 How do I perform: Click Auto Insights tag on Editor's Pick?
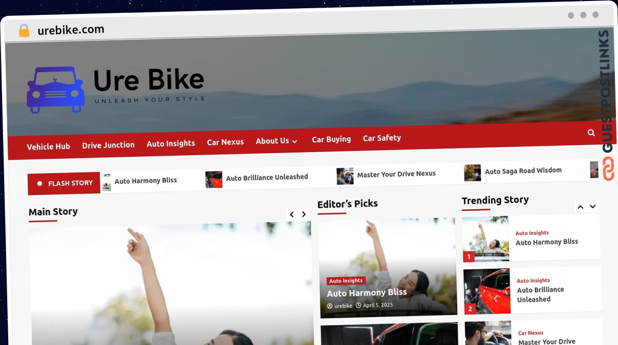(x=346, y=281)
